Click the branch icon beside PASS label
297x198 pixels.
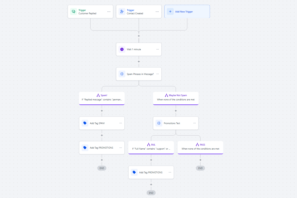(x=197, y=145)
